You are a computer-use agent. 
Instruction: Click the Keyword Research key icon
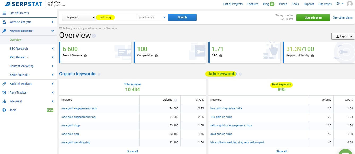[4, 31]
